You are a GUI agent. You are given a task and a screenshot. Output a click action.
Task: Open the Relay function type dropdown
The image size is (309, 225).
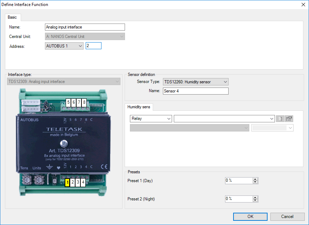[x=151, y=119]
